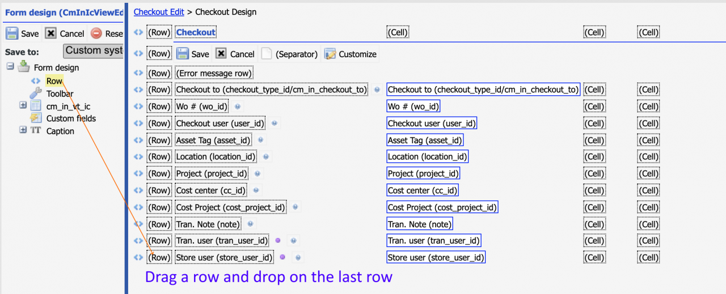The height and width of the screenshot is (294, 726).
Task: Click the Customize icon in form toolbar
Action: (x=330, y=54)
